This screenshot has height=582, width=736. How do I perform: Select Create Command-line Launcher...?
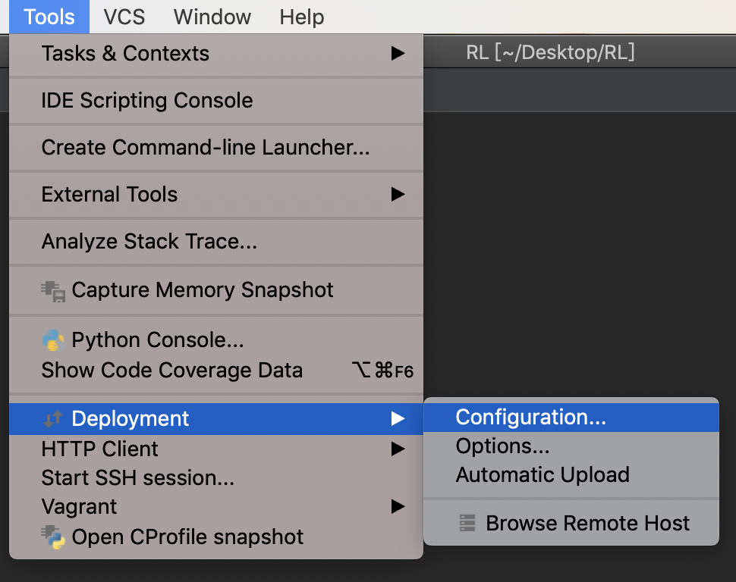(x=216, y=147)
